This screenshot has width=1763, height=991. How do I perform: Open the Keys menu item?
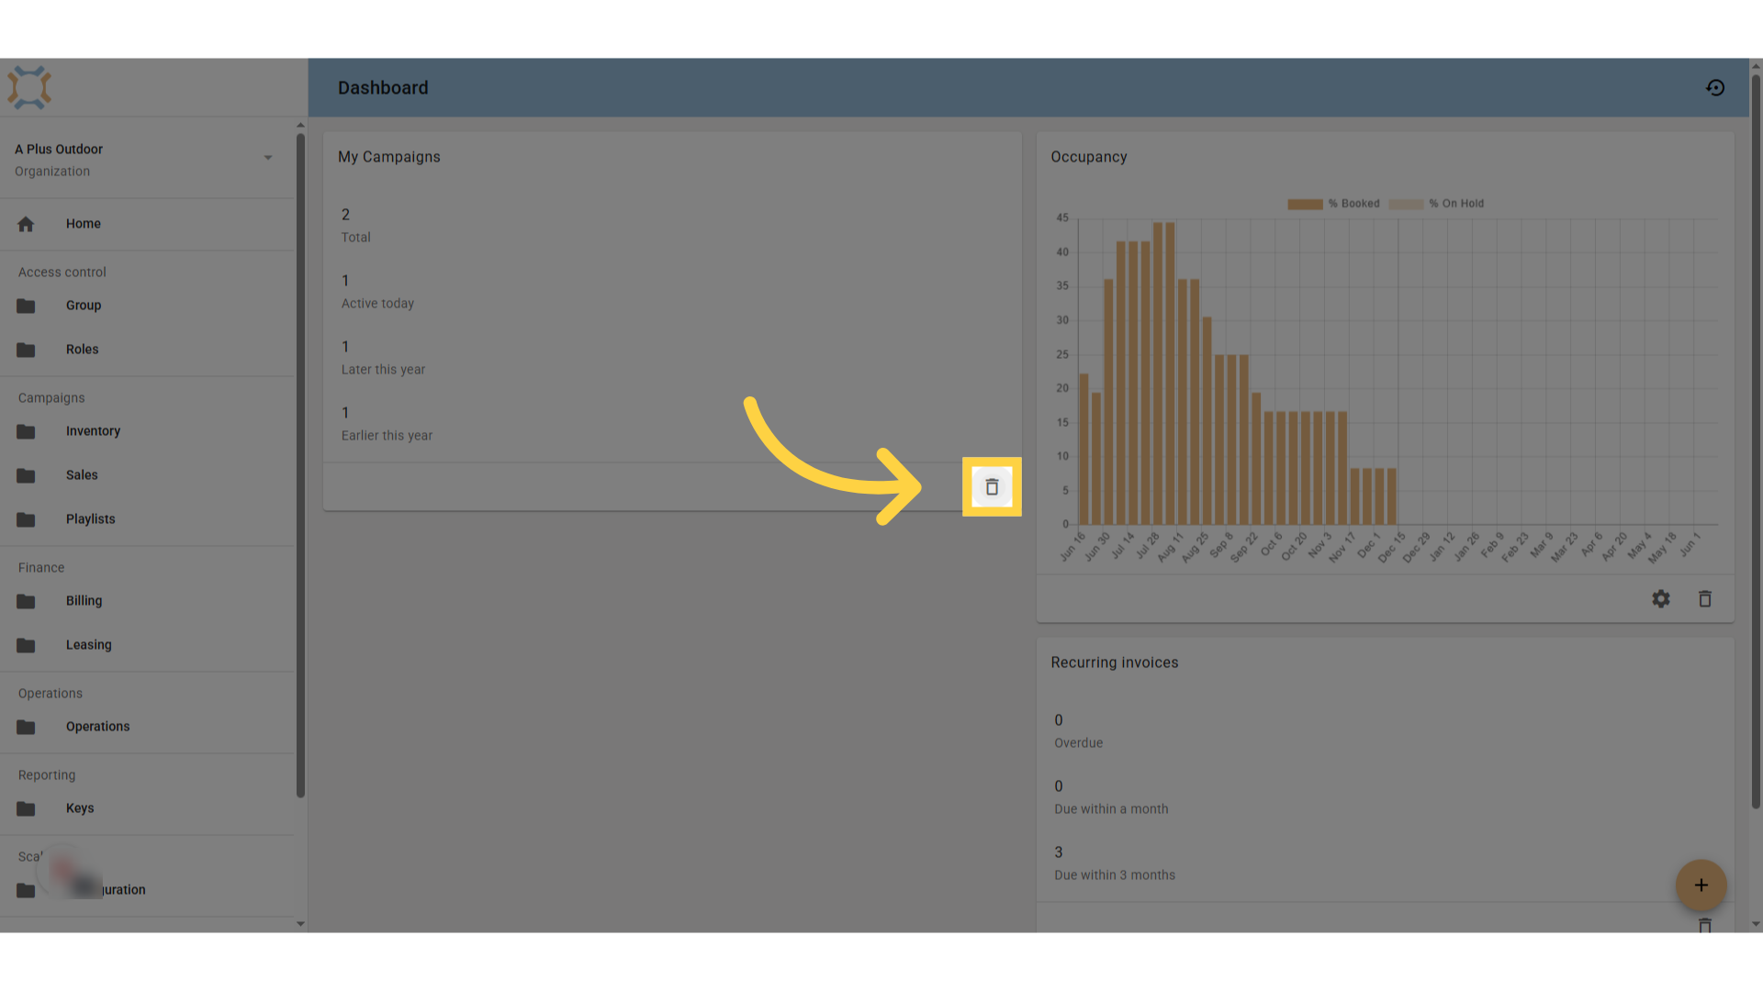pyautogui.click(x=147, y=808)
